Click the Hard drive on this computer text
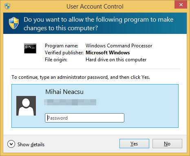190x156 pixels. point(116,60)
